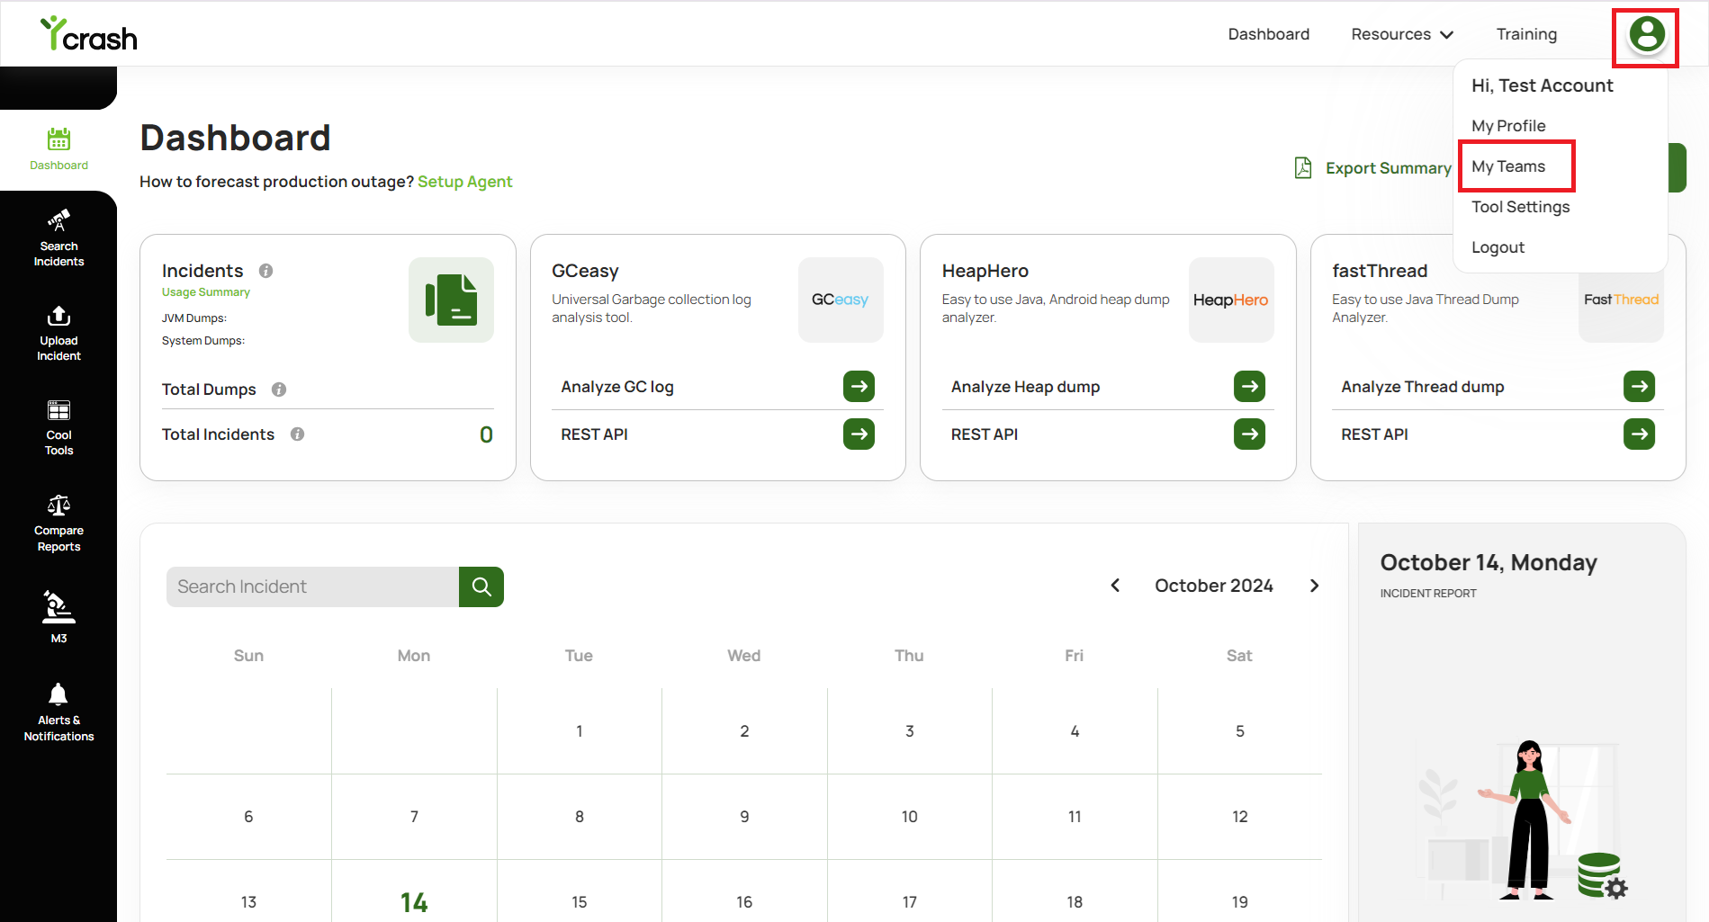The image size is (1709, 922).
Task: Click the 'Hi, Test Account' greeting
Action: [1542, 85]
